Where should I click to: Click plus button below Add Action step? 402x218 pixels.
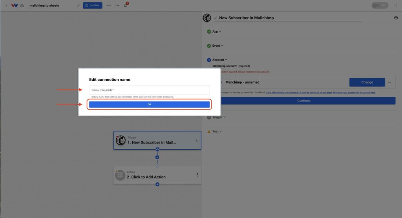[x=157, y=184]
